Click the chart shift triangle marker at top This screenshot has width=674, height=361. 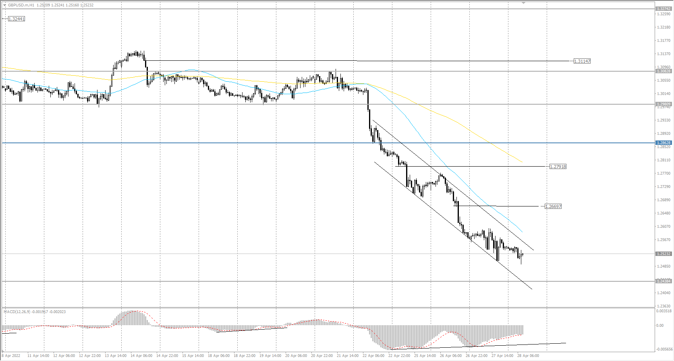pos(523,2)
